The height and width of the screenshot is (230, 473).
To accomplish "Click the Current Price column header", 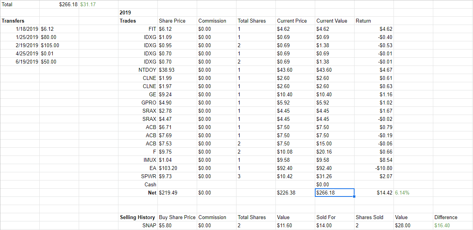I will point(292,21).
